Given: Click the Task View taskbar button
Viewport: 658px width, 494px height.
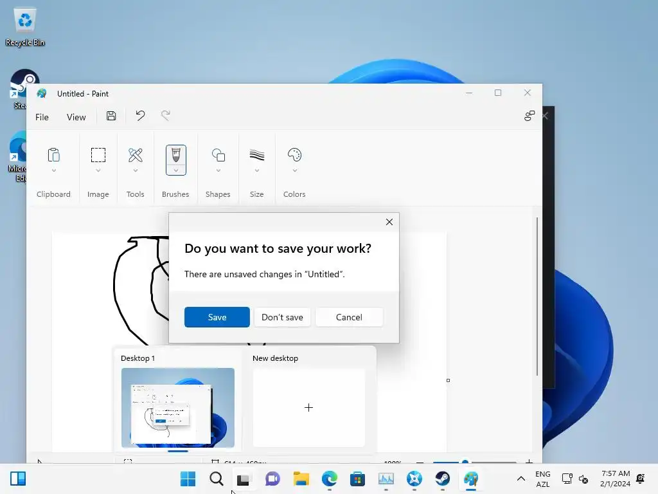Looking at the screenshot, I should [x=244, y=479].
